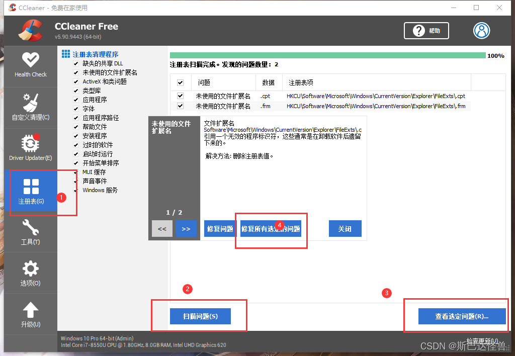Viewport: 515px width, 356px height.
Task: Click 检查更新 check updates link
Action: click(482, 341)
